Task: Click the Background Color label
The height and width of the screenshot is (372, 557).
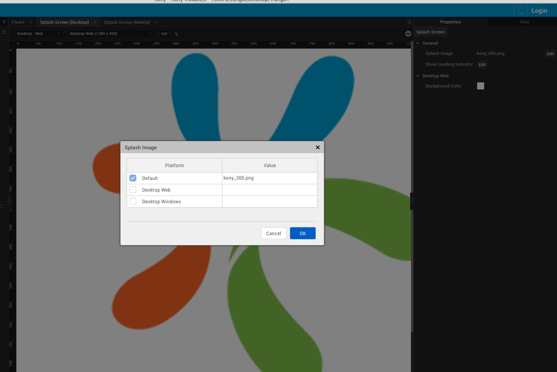Action: pyautogui.click(x=443, y=86)
